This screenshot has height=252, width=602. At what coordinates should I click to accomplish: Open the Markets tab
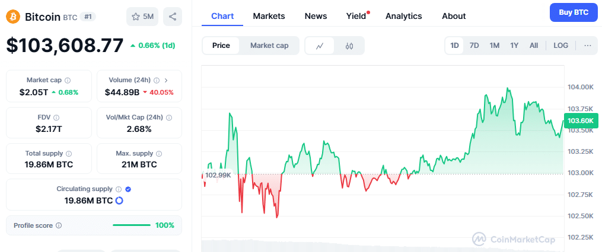(269, 16)
